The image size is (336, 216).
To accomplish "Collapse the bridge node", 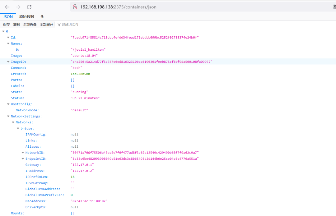I will coord(18,128).
